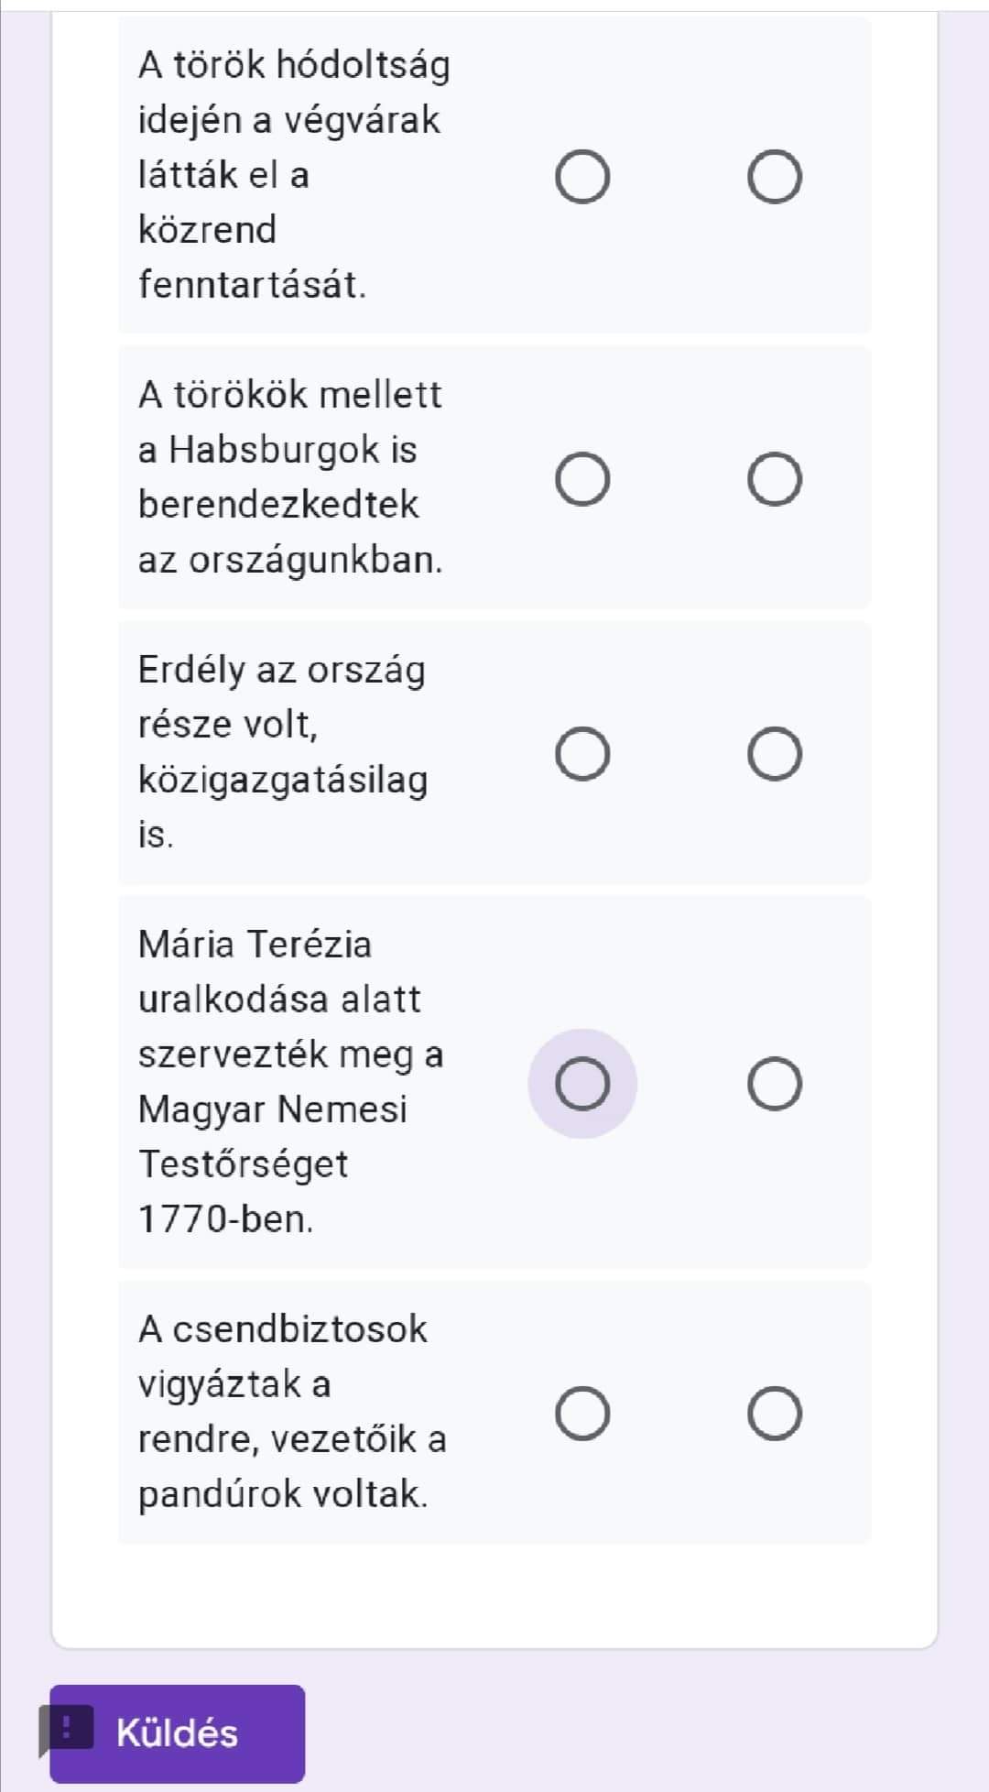Click the 'pandúrok voltak' text line

(282, 1494)
